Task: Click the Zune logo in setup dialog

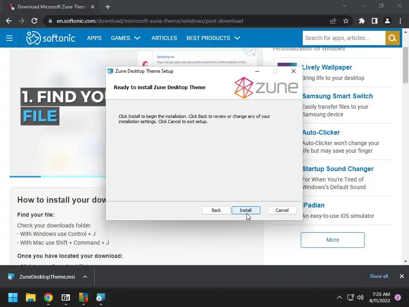Action: coord(266,88)
